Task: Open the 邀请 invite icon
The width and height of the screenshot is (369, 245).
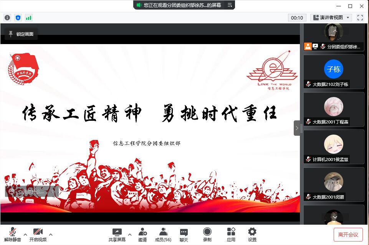Action: (142, 234)
